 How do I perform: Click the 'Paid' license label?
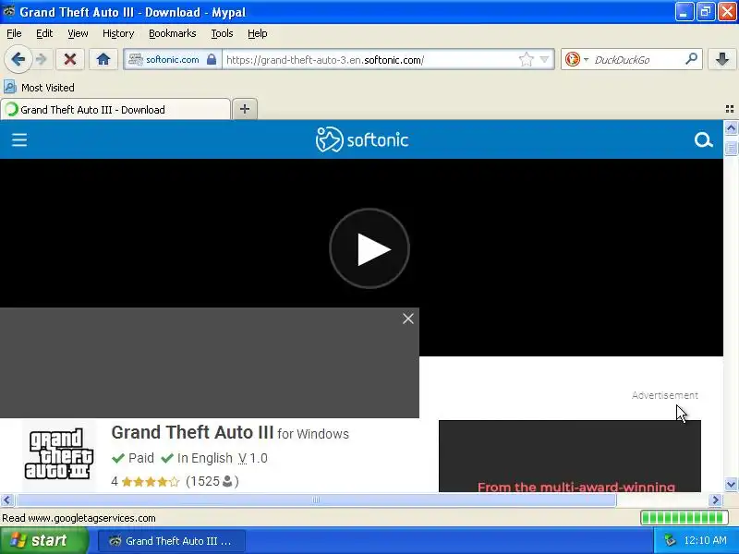pos(141,458)
